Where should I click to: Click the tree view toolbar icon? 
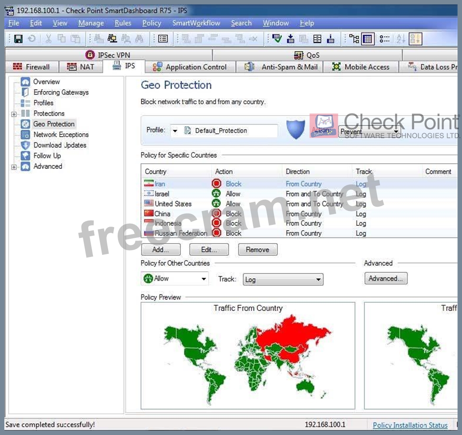[354, 39]
